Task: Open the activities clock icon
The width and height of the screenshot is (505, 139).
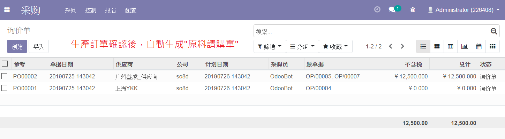Action: pos(377,10)
